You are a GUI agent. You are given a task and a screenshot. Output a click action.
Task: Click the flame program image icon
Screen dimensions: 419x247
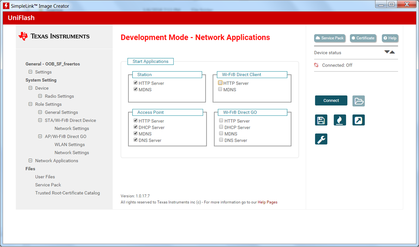(340, 120)
